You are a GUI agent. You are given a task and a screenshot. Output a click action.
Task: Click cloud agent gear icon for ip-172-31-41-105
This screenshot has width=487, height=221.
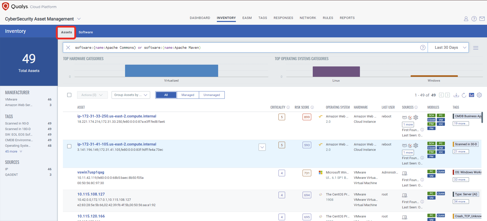coord(416,145)
